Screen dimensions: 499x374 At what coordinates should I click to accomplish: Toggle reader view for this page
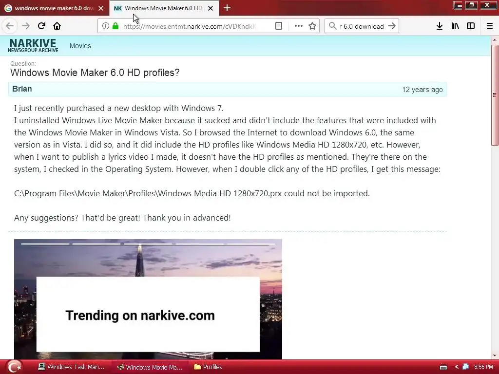pos(278,26)
